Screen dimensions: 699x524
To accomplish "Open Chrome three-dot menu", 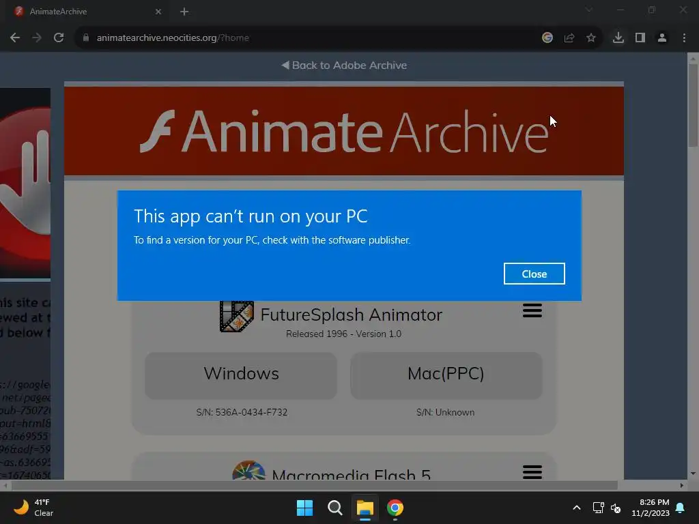I will pyautogui.click(x=684, y=38).
